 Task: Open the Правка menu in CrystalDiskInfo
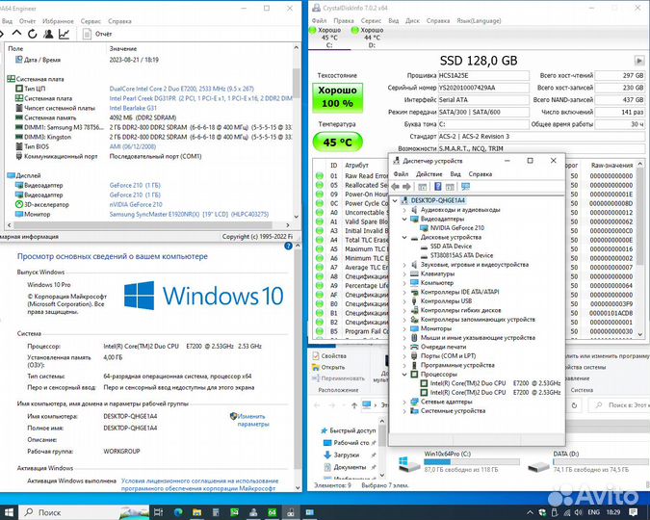344,20
